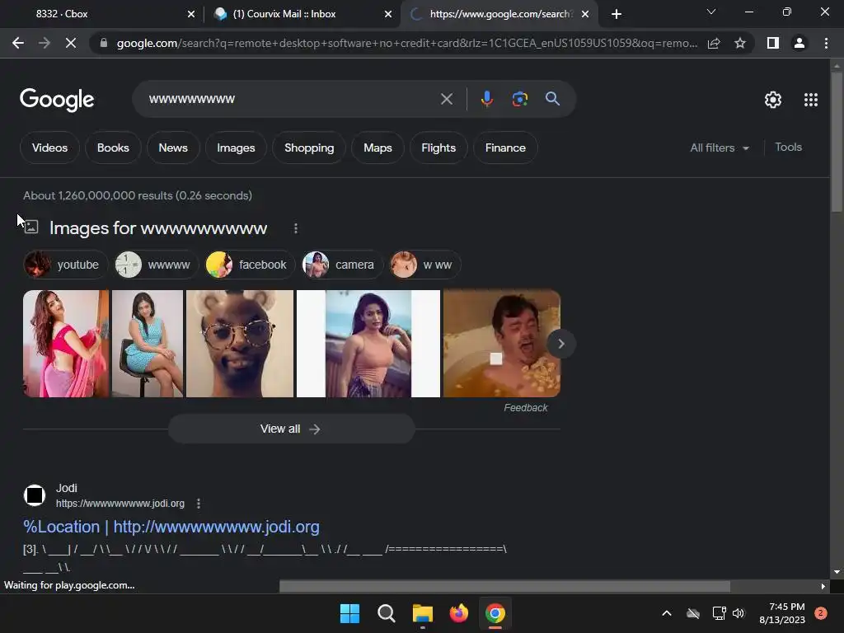Select the camera image chip
844x633 pixels.
pos(342,265)
